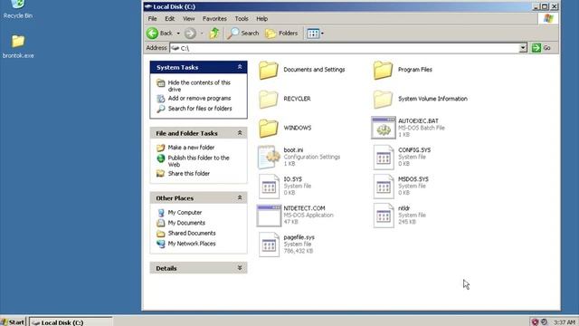The width and height of the screenshot is (579, 326).
Task: Click the Windows flag logo in toolbar
Action: pos(548,18)
